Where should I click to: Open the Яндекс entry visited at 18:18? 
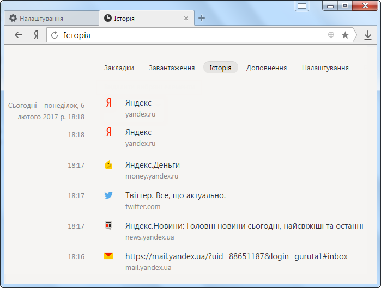pos(138,132)
